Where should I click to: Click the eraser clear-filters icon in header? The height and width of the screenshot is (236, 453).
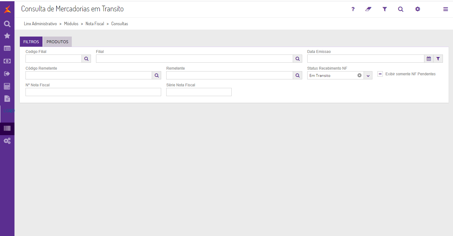pyautogui.click(x=368, y=9)
